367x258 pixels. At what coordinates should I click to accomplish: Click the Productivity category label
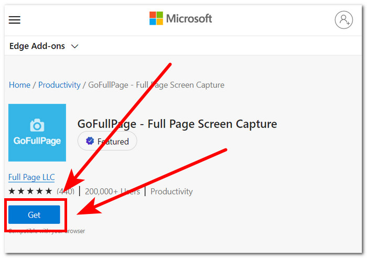point(171,191)
